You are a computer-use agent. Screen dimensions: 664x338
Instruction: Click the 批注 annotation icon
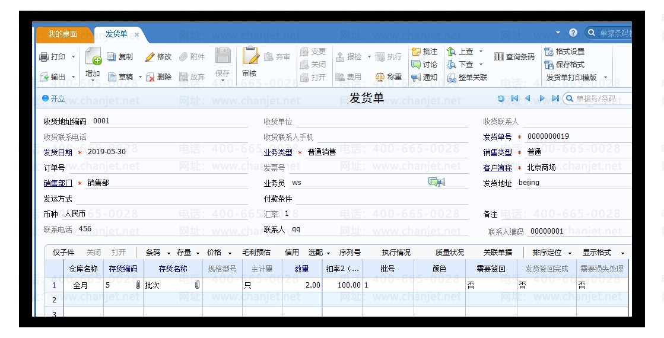(416, 52)
